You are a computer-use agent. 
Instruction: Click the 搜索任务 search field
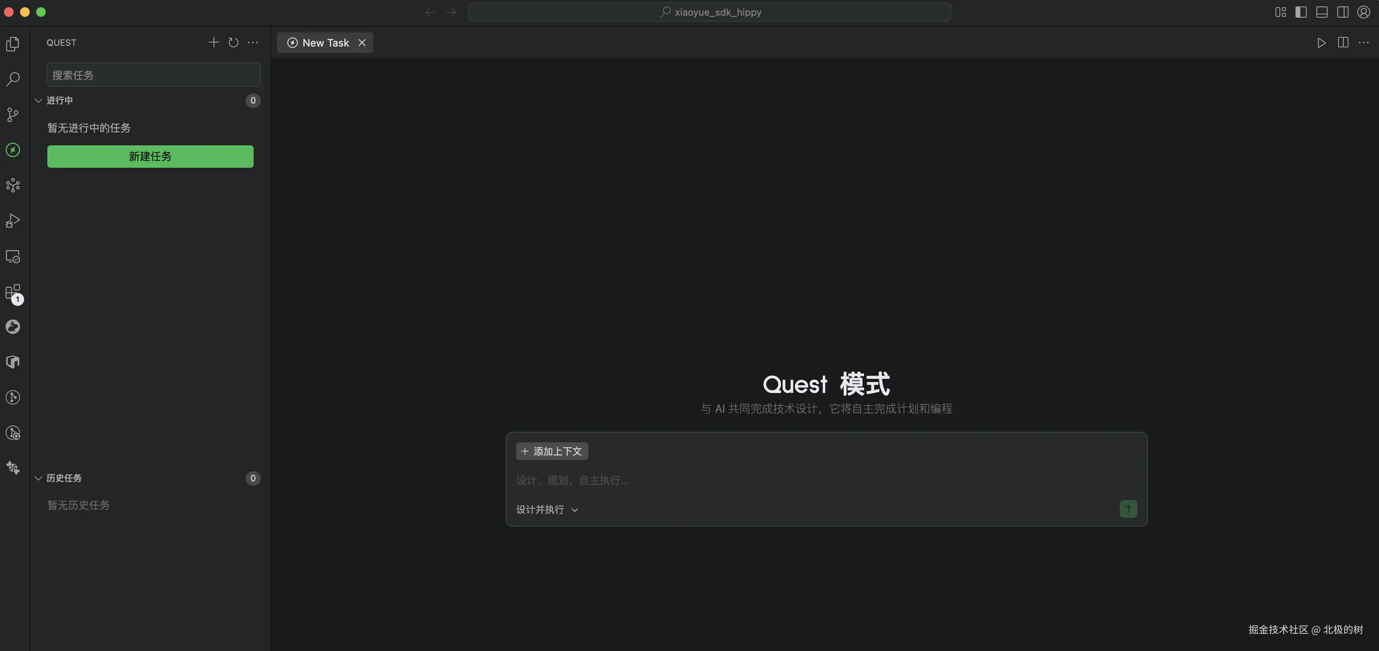coord(153,75)
